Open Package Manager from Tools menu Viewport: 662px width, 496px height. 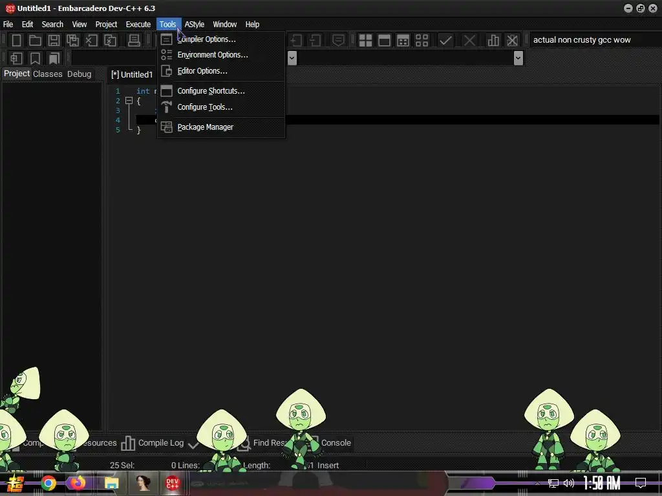[x=221, y=127]
